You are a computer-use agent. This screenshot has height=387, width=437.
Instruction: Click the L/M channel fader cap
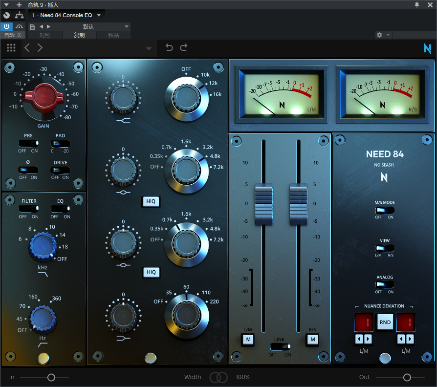click(263, 204)
